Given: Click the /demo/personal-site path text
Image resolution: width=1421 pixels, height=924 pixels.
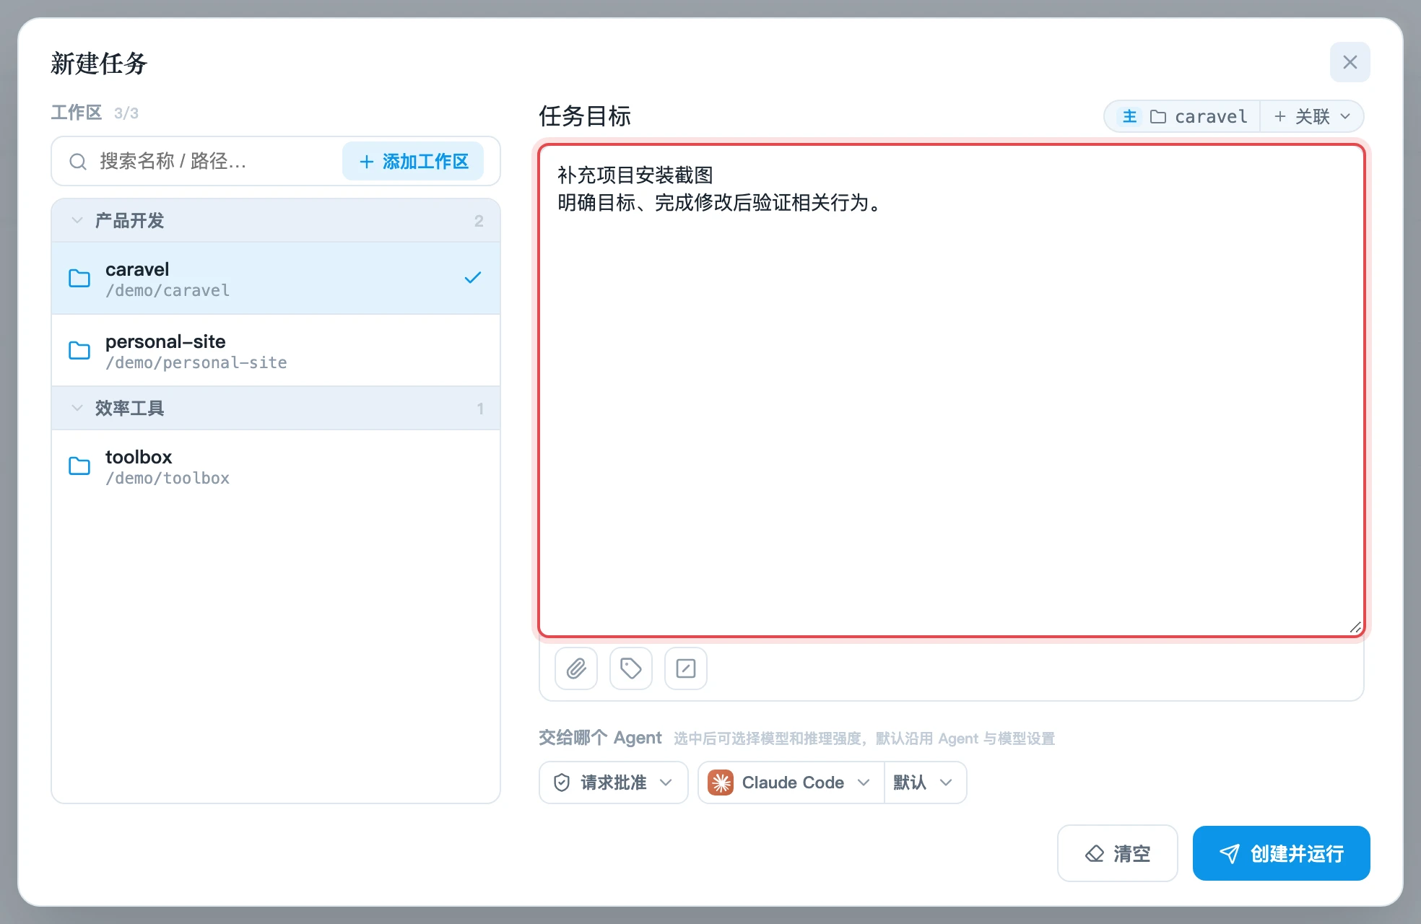Looking at the screenshot, I should point(196,362).
